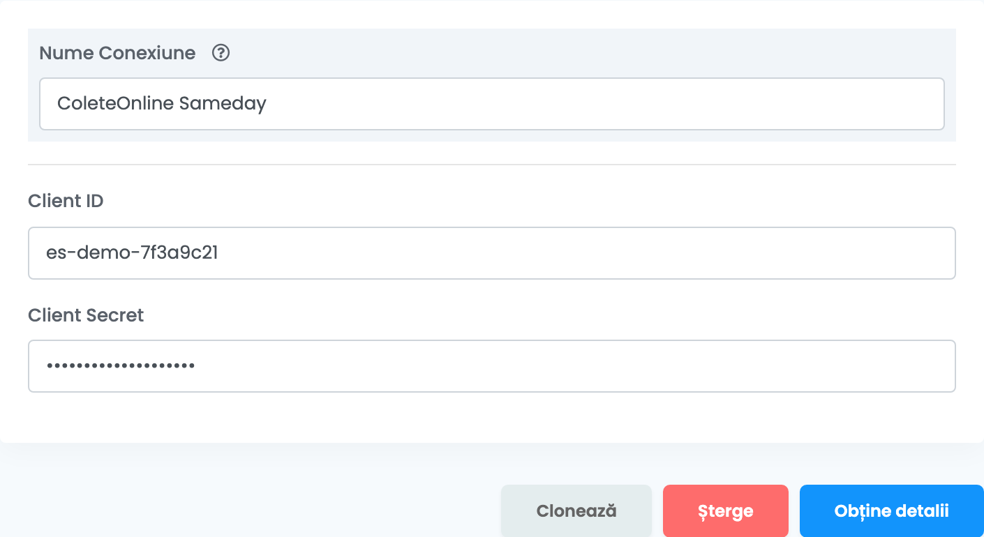Place cursor in the ColeteOnline Sameday text

click(x=162, y=104)
